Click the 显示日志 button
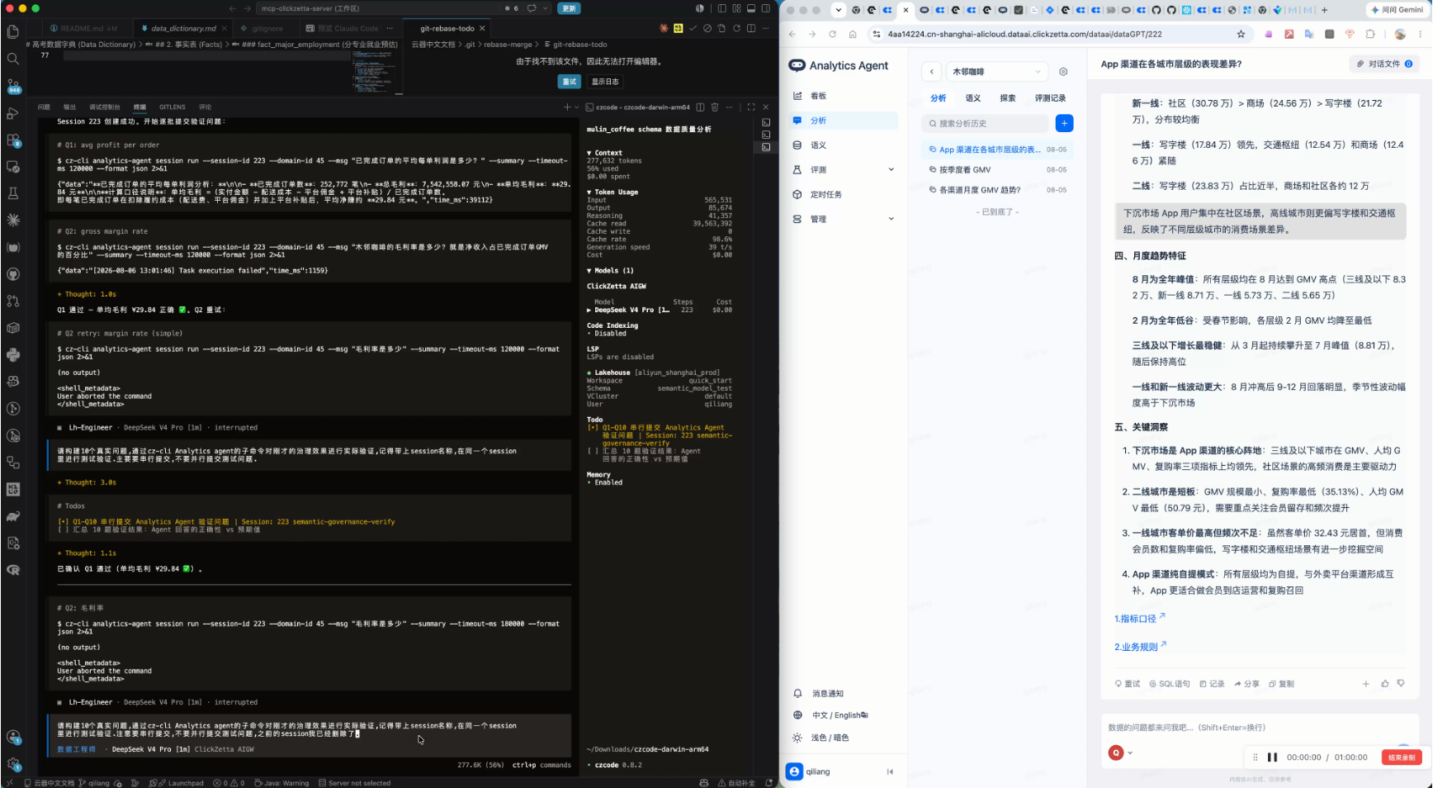The width and height of the screenshot is (1433, 788). [605, 82]
